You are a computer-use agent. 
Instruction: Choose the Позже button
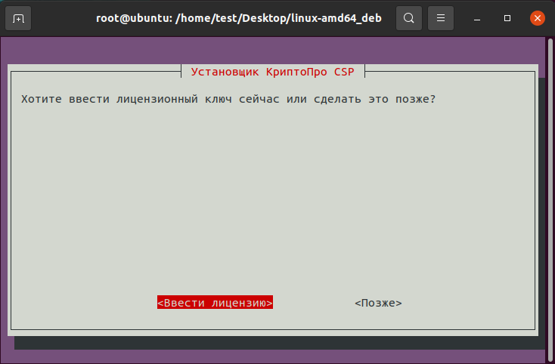pos(378,303)
